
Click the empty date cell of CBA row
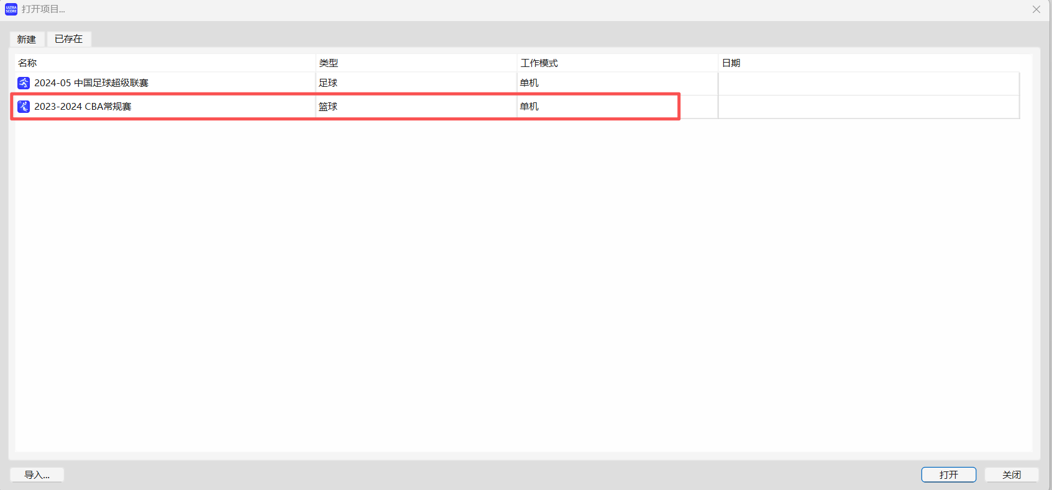tap(867, 107)
